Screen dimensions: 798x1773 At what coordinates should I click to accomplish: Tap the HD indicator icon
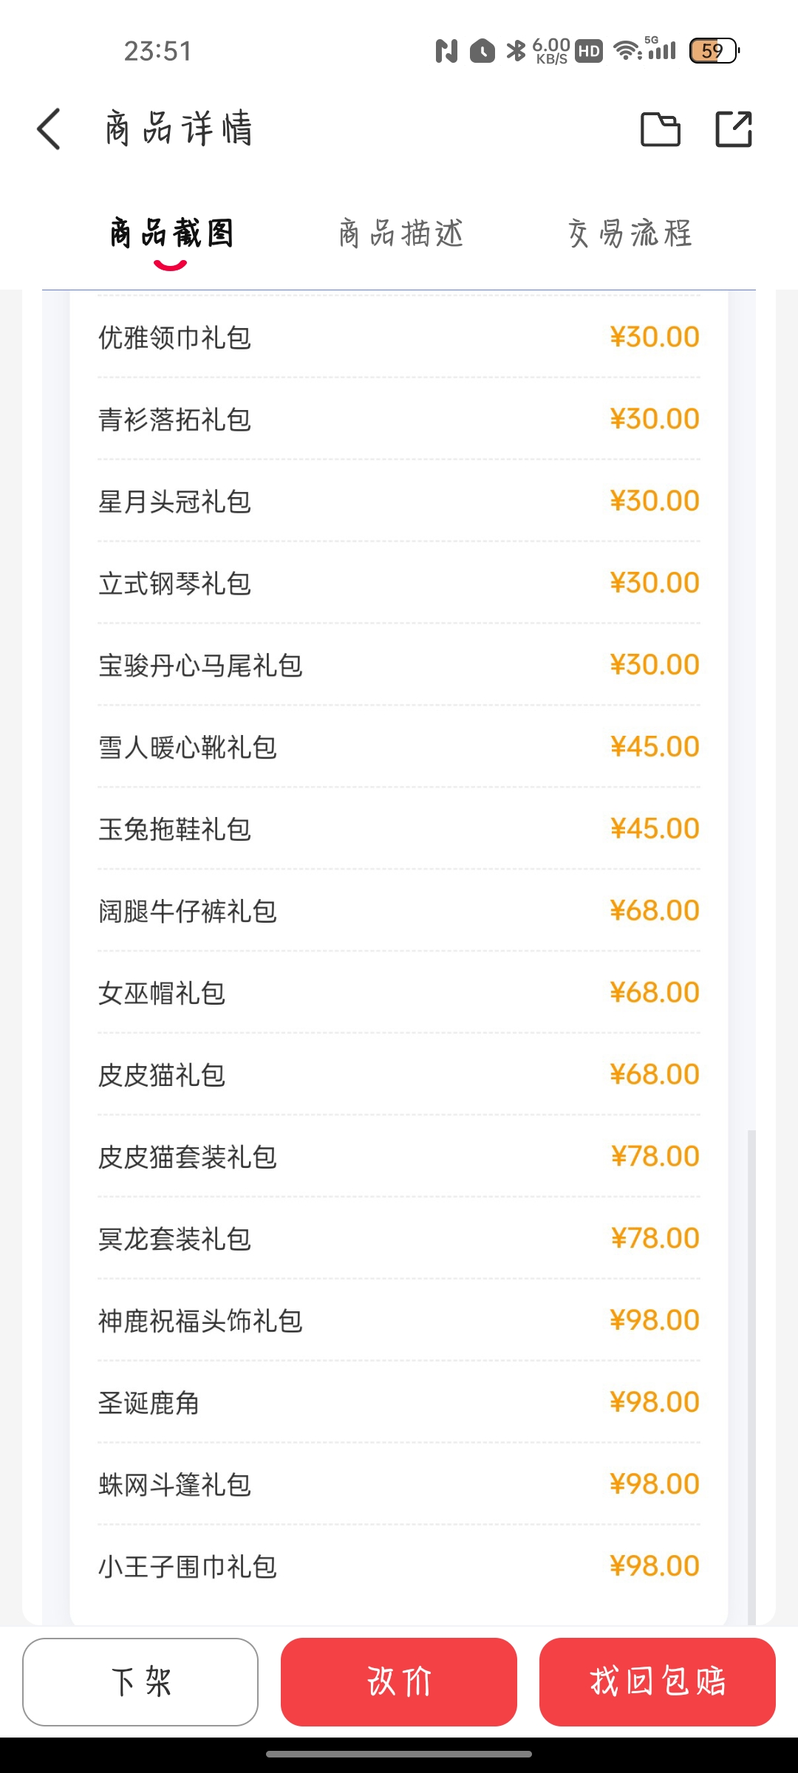click(589, 51)
